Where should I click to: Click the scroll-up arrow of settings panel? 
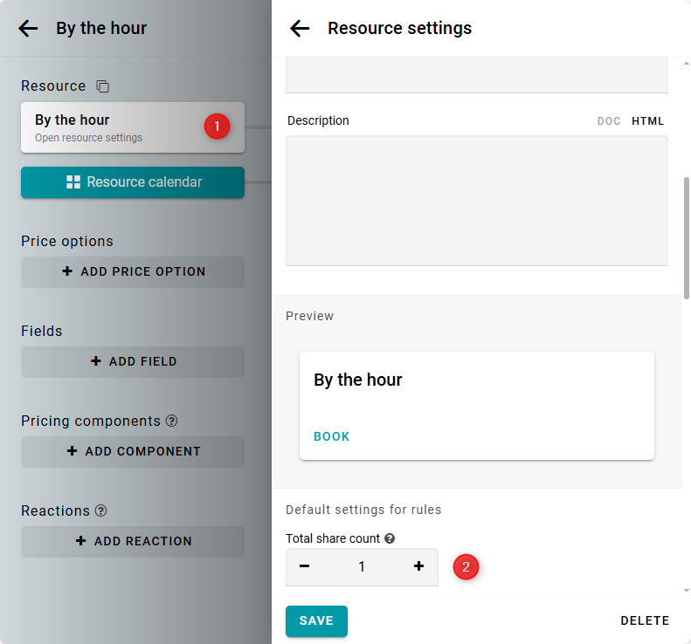click(x=686, y=64)
